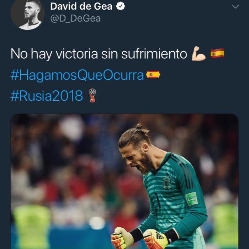Click the goalkeeper's hair bun
Screen dimensions: 249x249
pyautogui.click(x=139, y=127)
